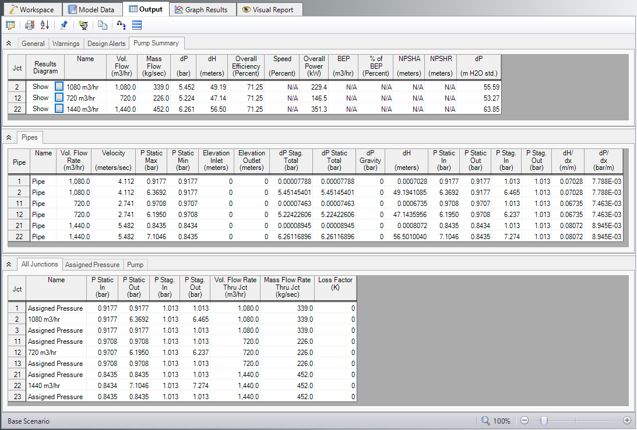The width and height of the screenshot is (637, 430).
Task: Open the Output Control edit icon
Action: 10,25
